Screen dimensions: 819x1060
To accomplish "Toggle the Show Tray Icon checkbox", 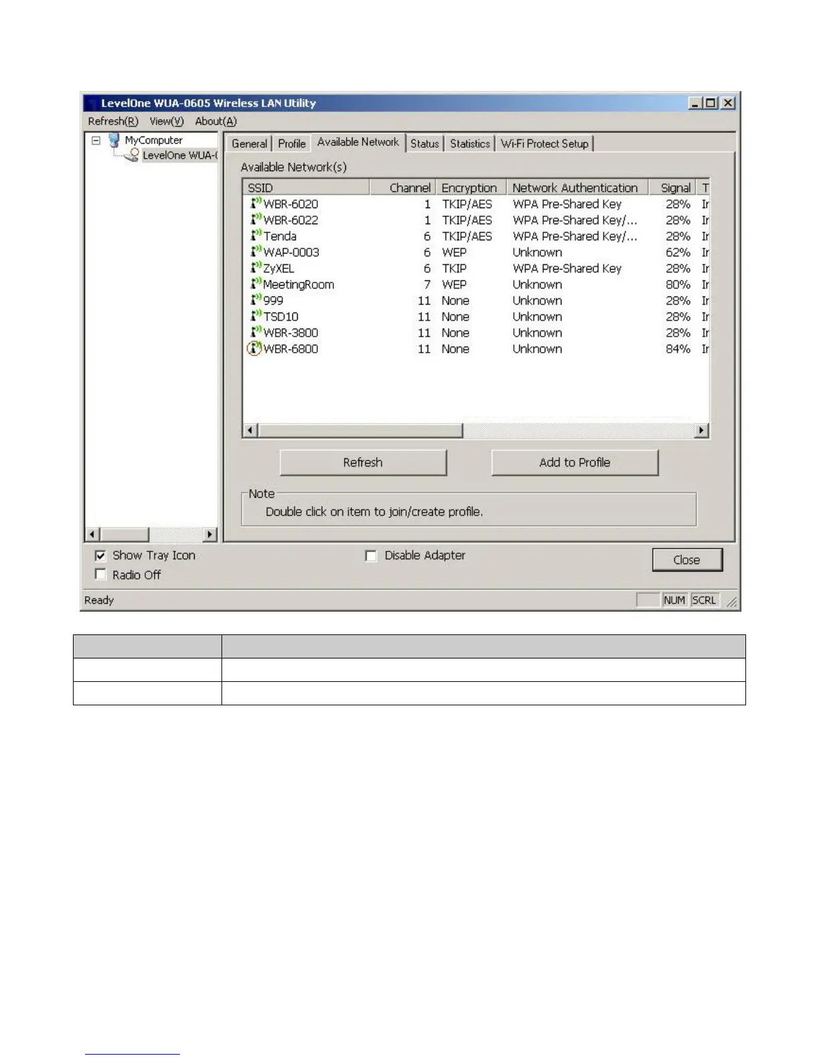I will click(100, 555).
